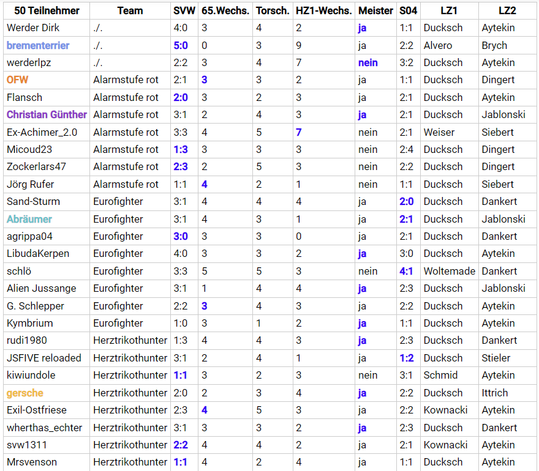539x471 pixels.
Task: Select participant 'Alien Jussange'
Action: point(41,288)
